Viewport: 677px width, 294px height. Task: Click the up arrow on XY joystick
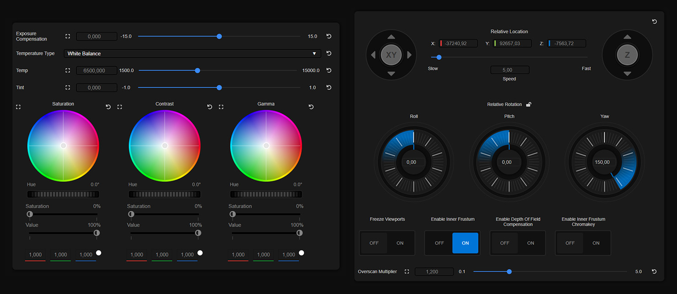coord(391,37)
